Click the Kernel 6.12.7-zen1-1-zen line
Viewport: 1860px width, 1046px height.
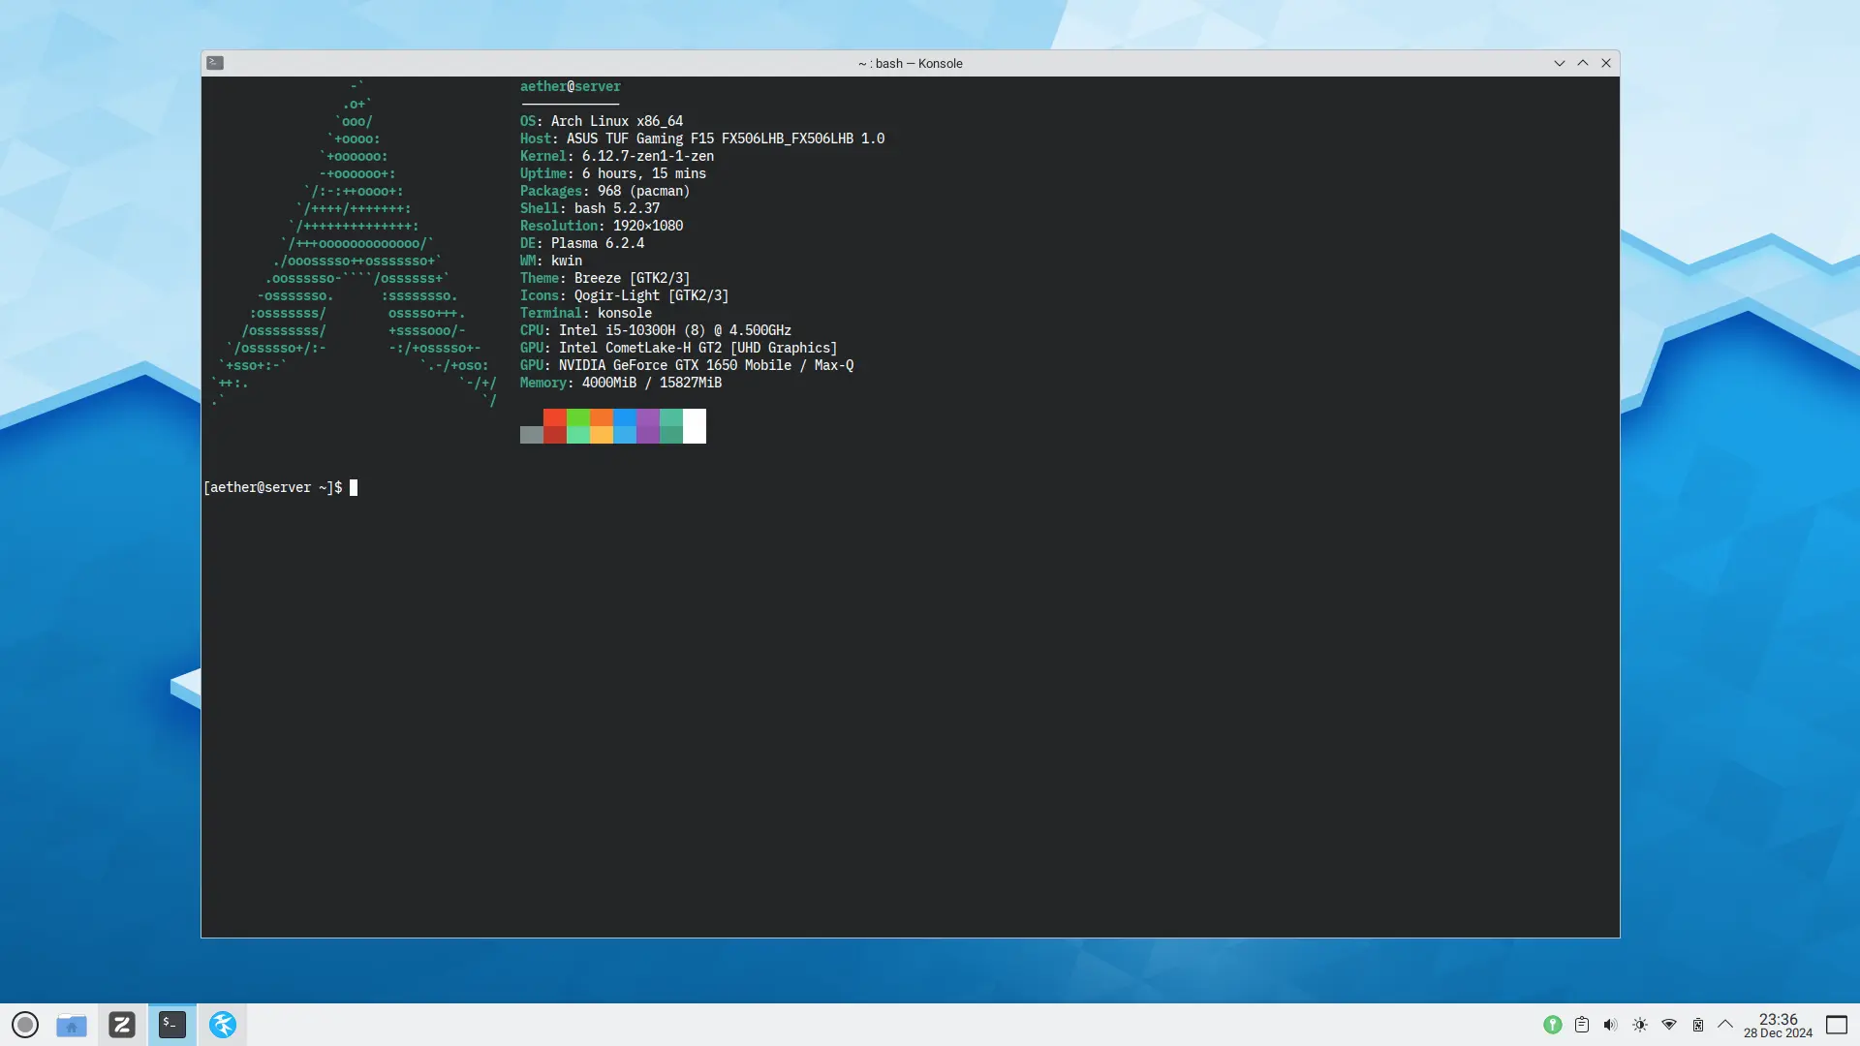pyautogui.click(x=617, y=156)
